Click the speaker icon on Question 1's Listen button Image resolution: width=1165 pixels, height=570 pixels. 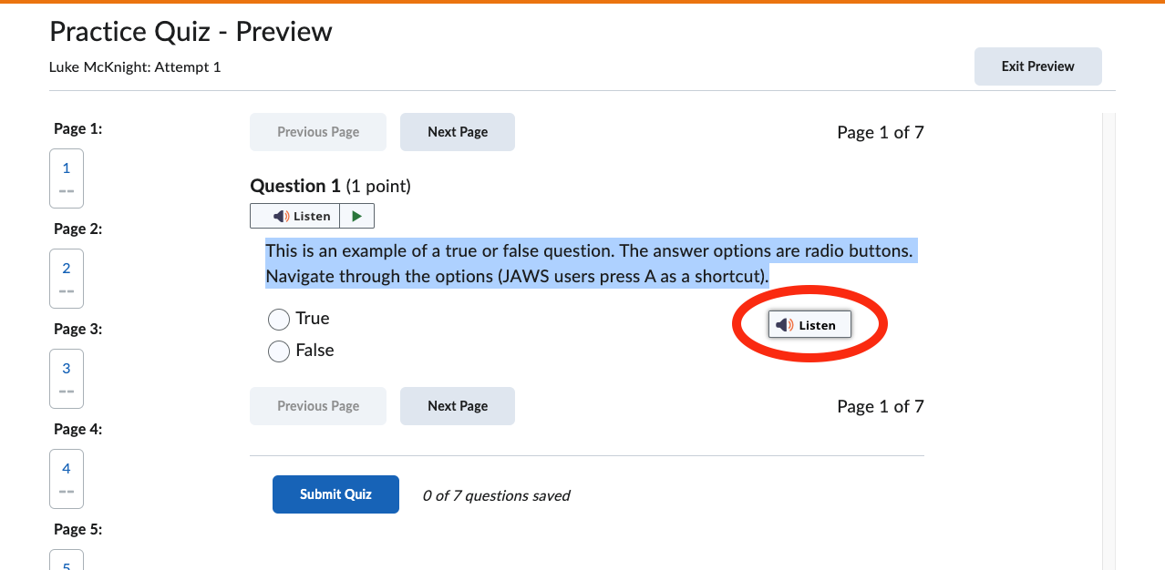coord(282,215)
